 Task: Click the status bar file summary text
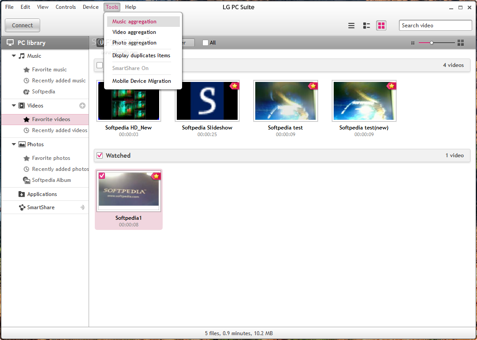point(239,333)
